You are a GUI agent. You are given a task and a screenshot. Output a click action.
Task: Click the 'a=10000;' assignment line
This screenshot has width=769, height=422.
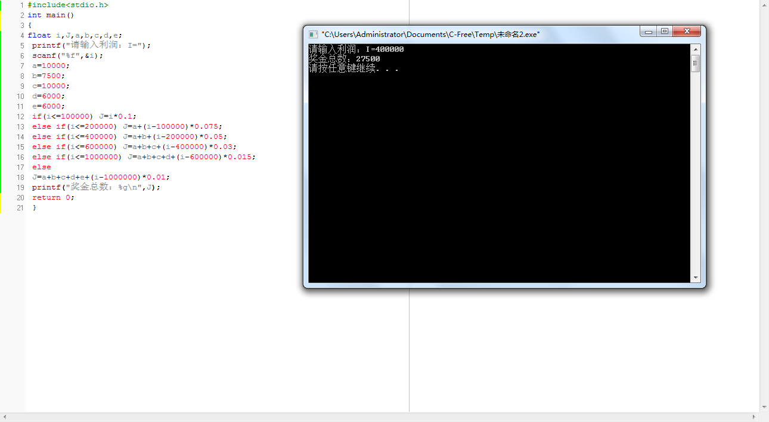(51, 66)
